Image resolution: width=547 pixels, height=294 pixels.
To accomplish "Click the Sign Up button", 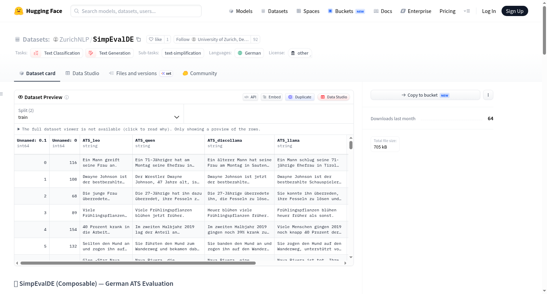I will pos(515,11).
